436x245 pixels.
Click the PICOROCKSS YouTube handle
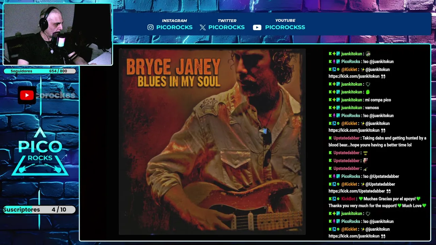point(285,27)
